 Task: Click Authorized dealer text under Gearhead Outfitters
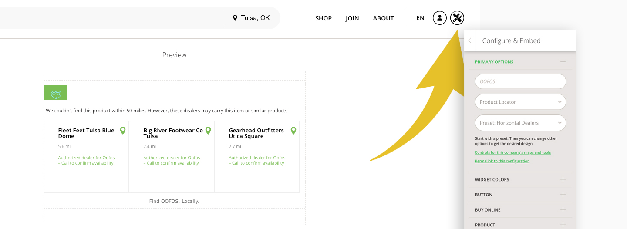tap(257, 160)
